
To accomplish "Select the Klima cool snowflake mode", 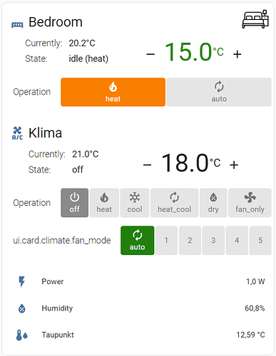I will tap(135, 203).
